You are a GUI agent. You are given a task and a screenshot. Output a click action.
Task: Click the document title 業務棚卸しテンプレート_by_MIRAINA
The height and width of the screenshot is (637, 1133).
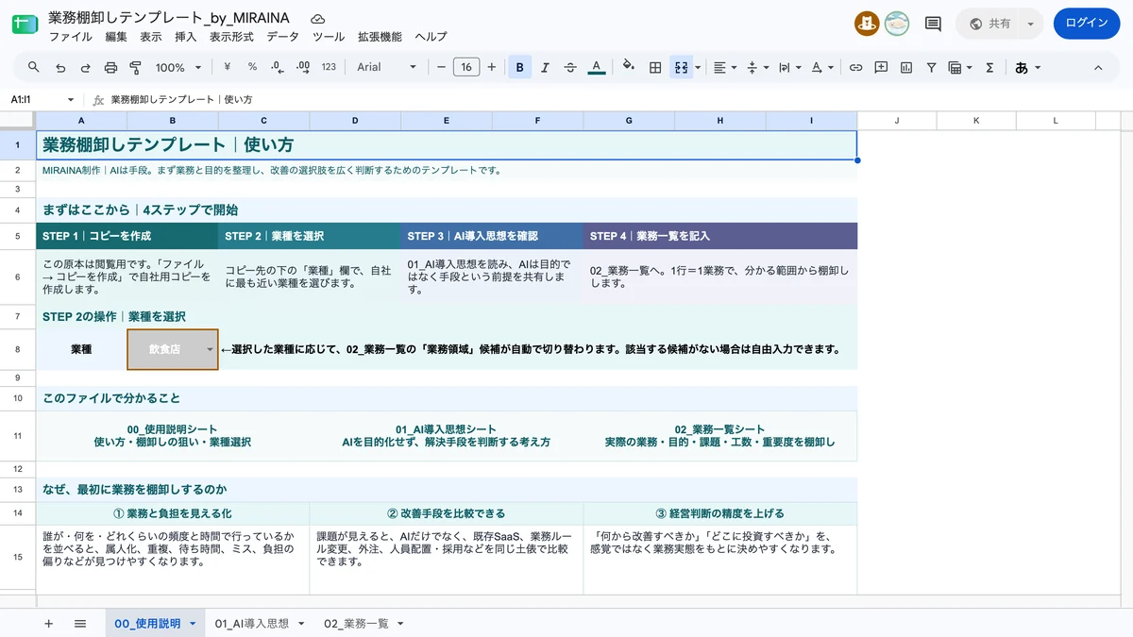(169, 18)
